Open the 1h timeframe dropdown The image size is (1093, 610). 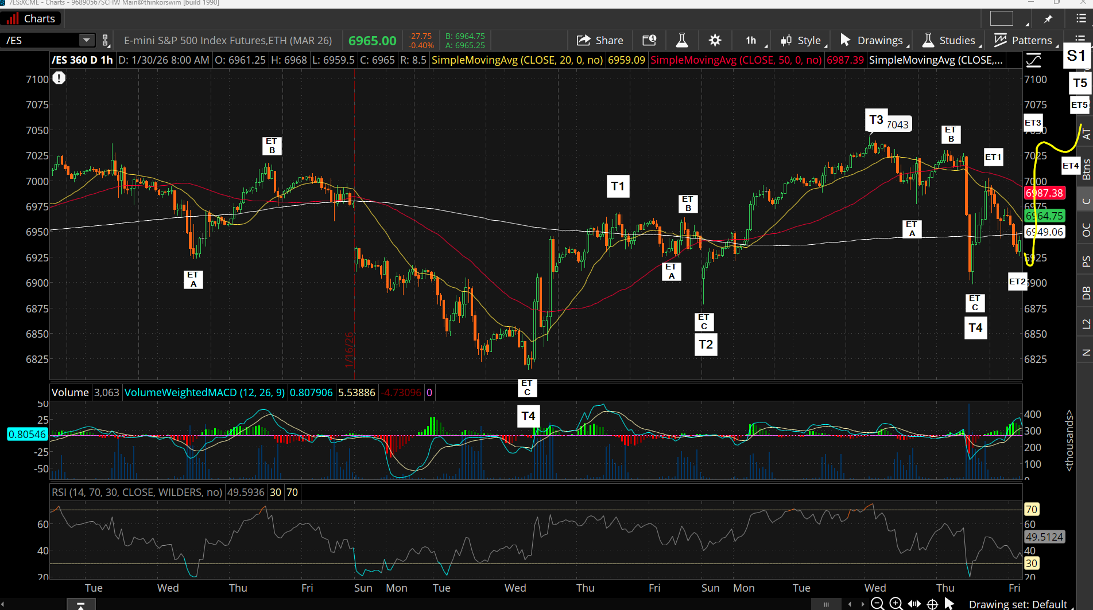pos(751,40)
